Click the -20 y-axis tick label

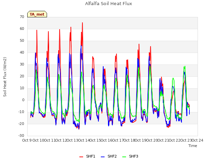click(21, 124)
